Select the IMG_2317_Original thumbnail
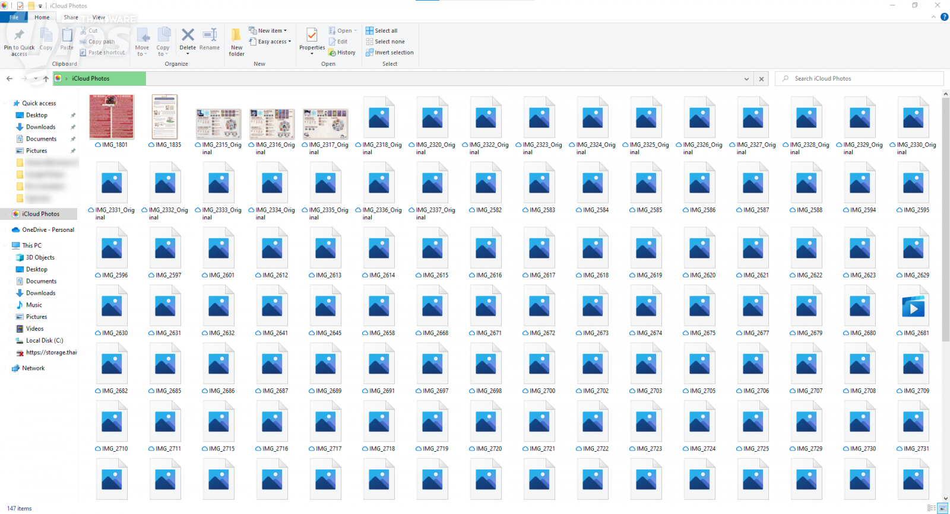This screenshot has width=950, height=514. click(325, 124)
